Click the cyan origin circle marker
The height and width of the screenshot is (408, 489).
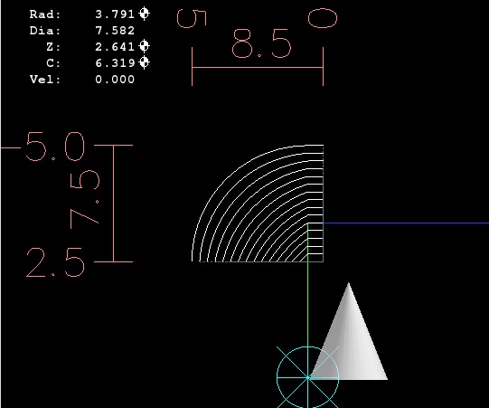tap(308, 377)
